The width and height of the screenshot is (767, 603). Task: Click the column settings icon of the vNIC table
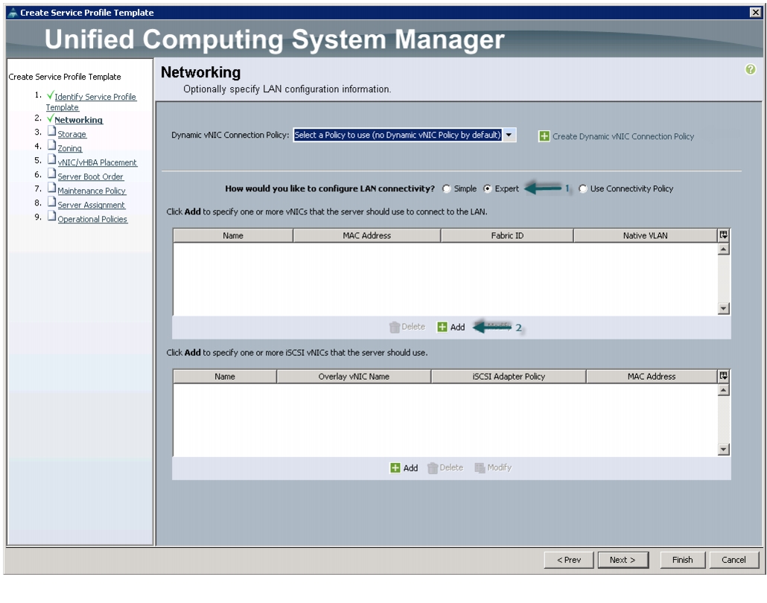coord(724,235)
